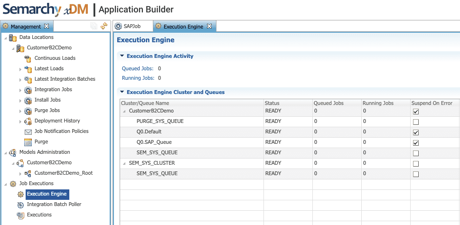The image size is (460, 225).
Task: Click the Job Notification Policies envelope icon
Action: (x=28, y=131)
